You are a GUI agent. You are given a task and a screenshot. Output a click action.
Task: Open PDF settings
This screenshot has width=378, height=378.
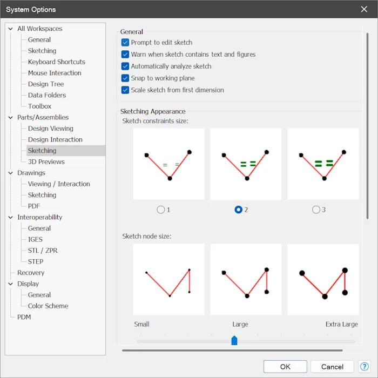point(34,206)
